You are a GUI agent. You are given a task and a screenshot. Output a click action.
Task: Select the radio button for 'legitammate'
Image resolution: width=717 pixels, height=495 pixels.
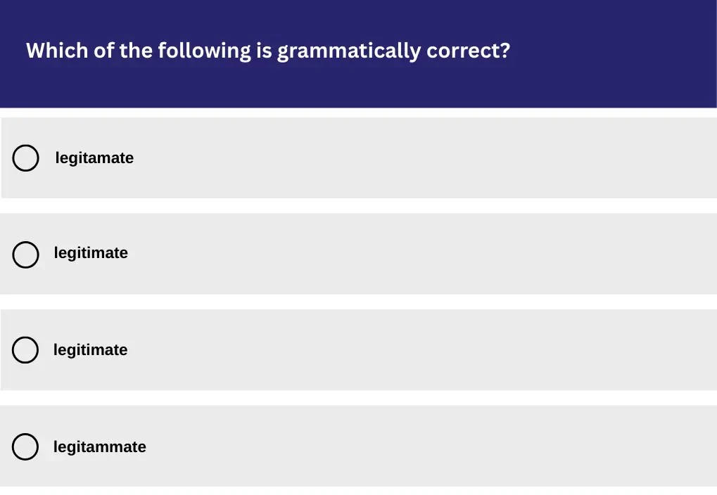(x=25, y=446)
